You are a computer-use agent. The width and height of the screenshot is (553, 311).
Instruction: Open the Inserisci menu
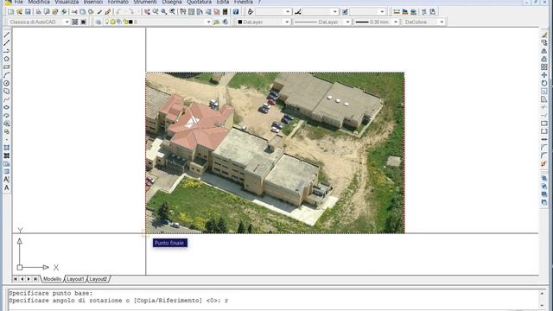click(93, 2)
